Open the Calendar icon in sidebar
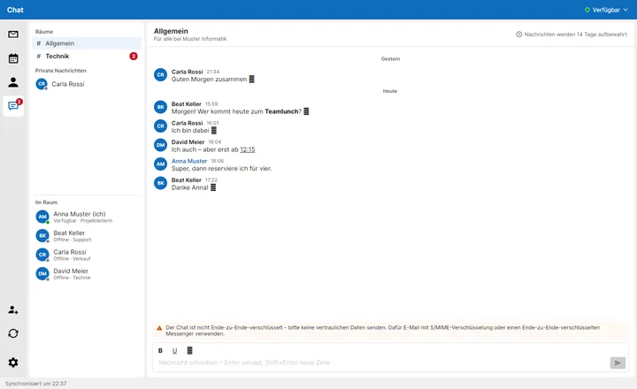 click(13, 58)
